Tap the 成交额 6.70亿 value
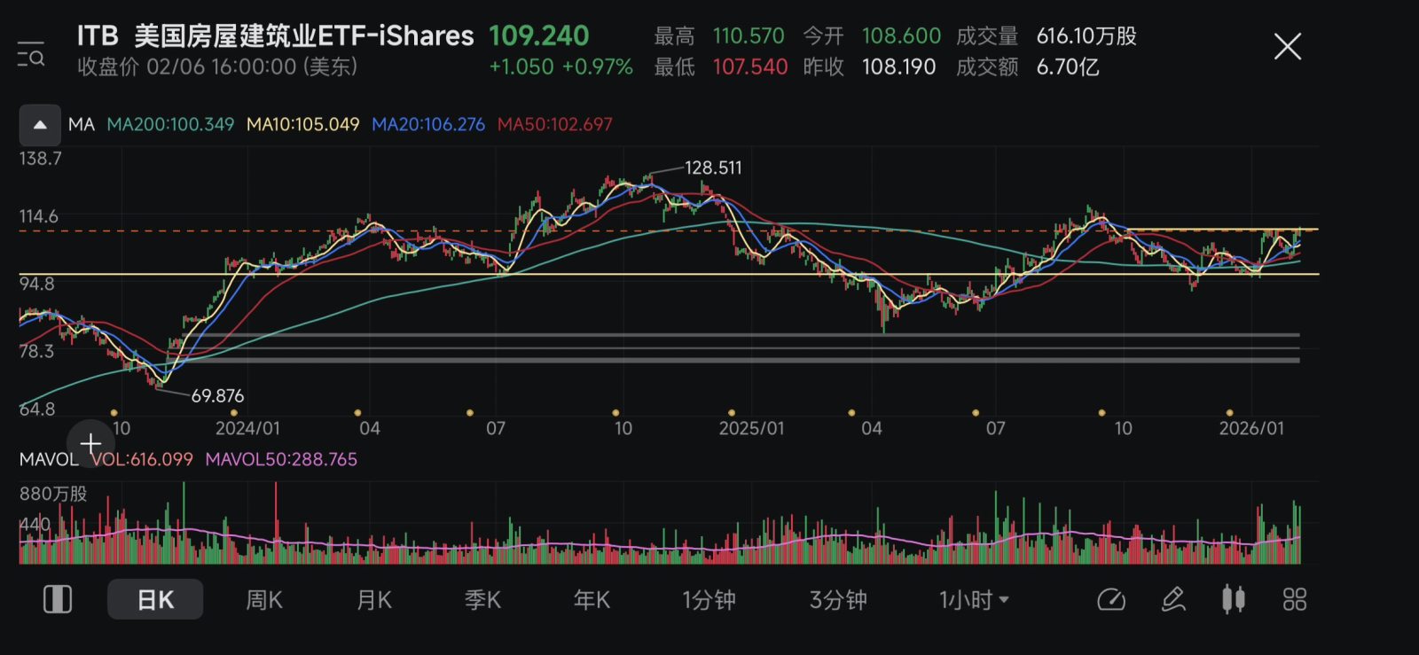Image resolution: width=1419 pixels, height=655 pixels. (1068, 66)
